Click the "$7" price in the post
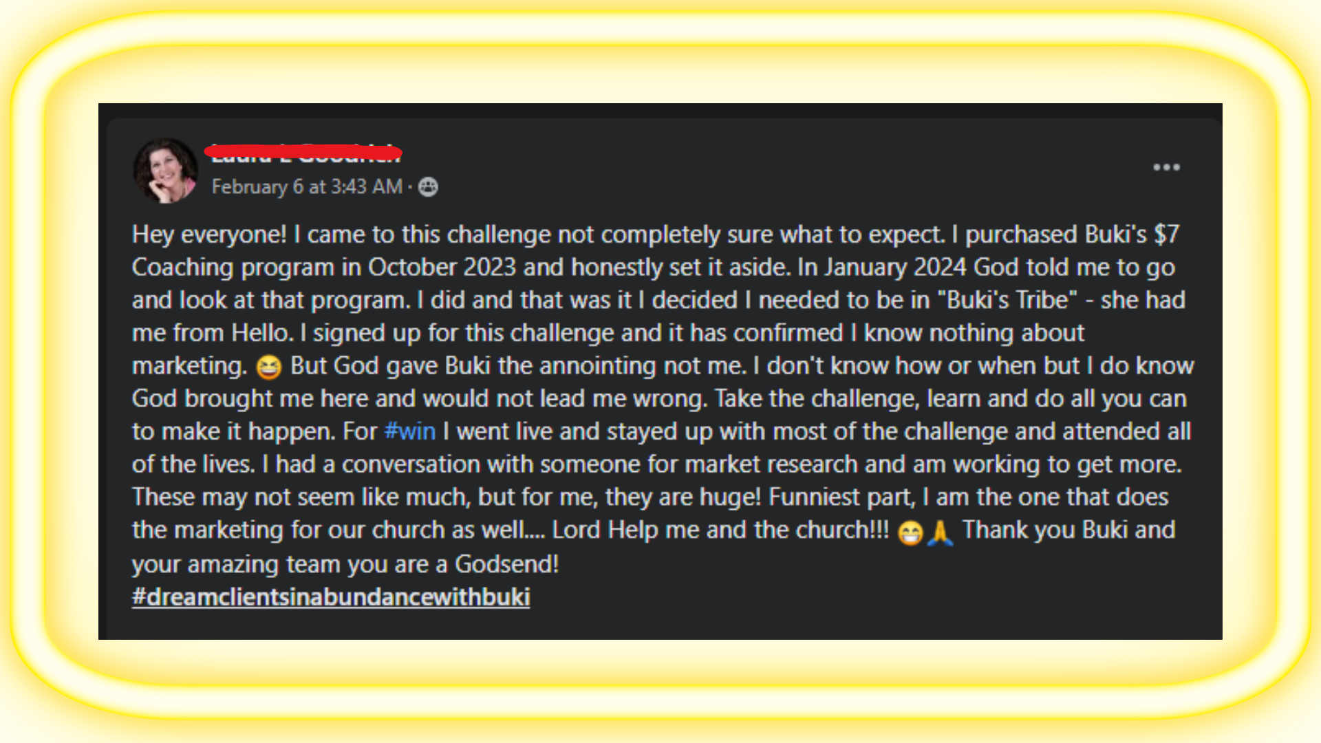1321x743 pixels. [1166, 235]
